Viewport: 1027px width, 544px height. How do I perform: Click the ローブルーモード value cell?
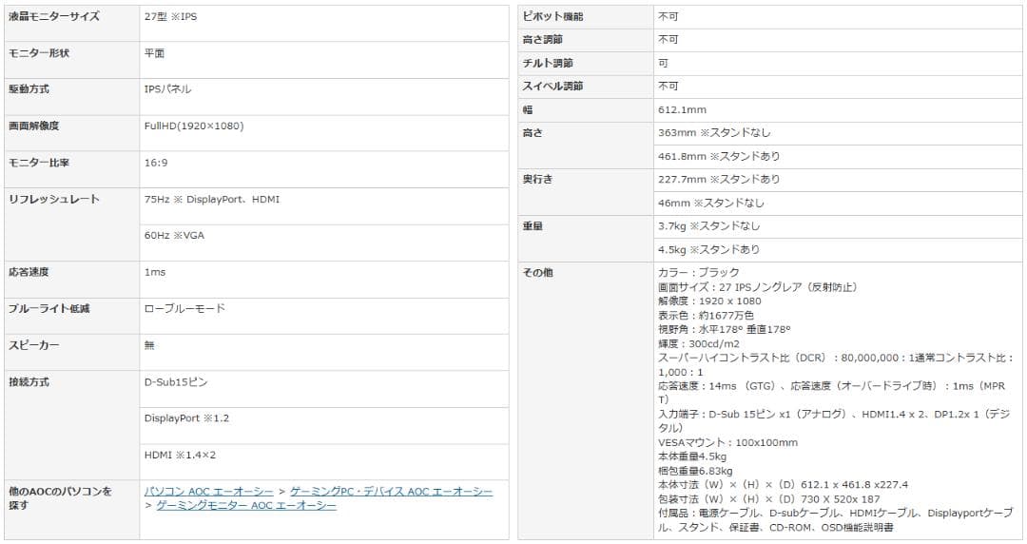pyautogui.click(x=184, y=309)
